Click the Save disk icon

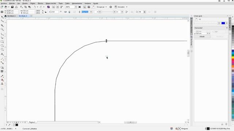point(12,7)
